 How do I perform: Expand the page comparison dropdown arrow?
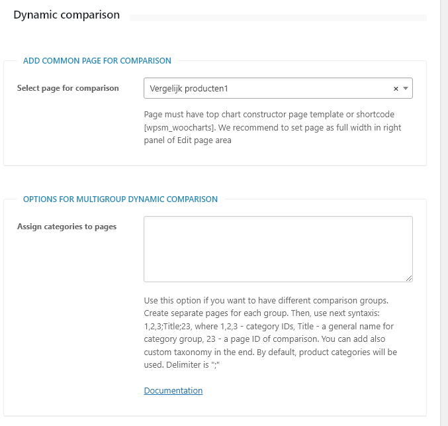pyautogui.click(x=405, y=88)
